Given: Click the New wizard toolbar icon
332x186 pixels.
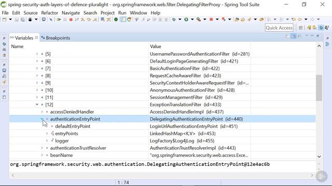Looking at the screenshot, I should point(4,20).
